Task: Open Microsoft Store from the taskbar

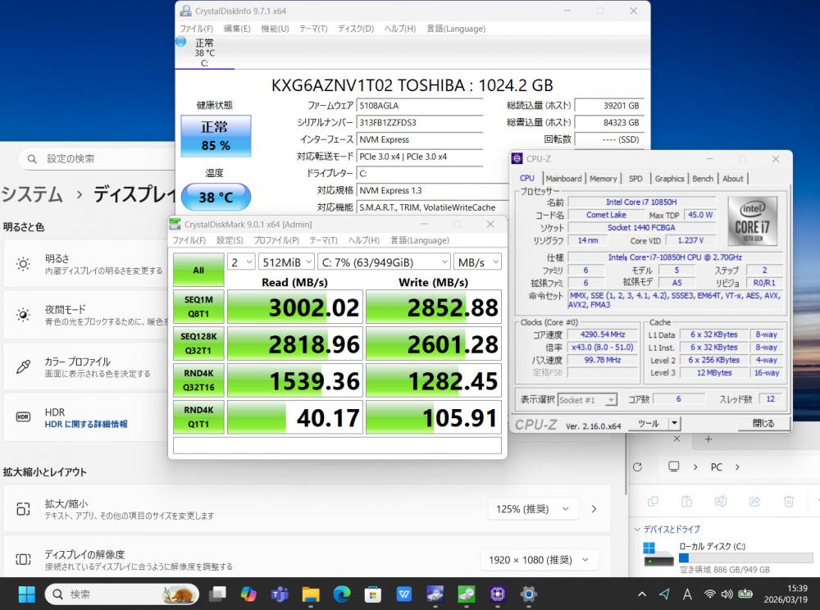Action: 373,594
